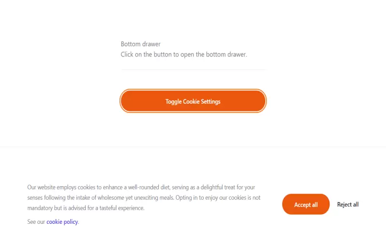
Task: Click the "Click on the button" description line
Action: [183, 55]
